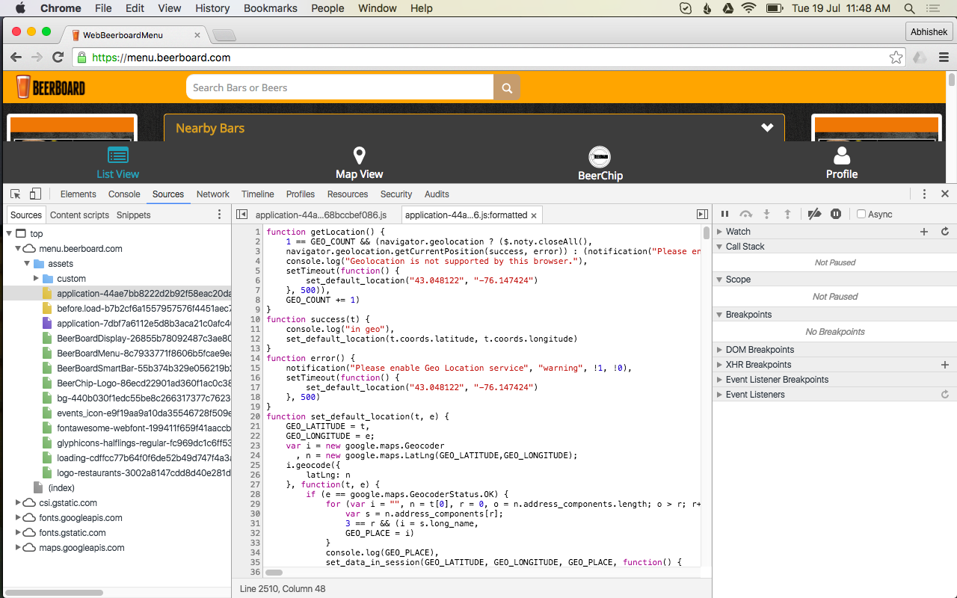Screen dimensions: 957x598
Task: Click the Step over next function icon
Action: pyautogui.click(x=745, y=215)
